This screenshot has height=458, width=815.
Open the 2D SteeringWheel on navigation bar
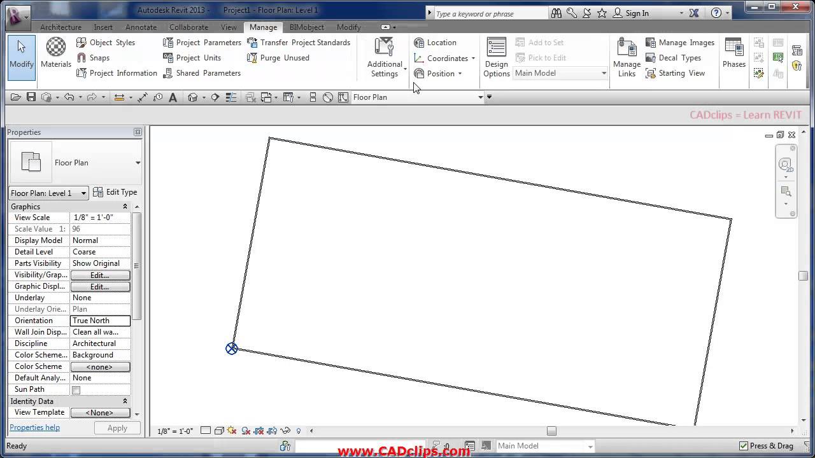coord(786,164)
